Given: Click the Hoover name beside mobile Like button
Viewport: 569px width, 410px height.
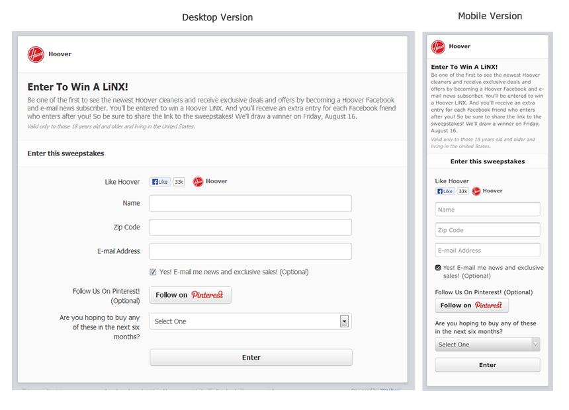Looking at the screenshot, I should [492, 191].
